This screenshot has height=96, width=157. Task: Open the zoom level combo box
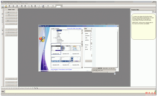[61, 7]
